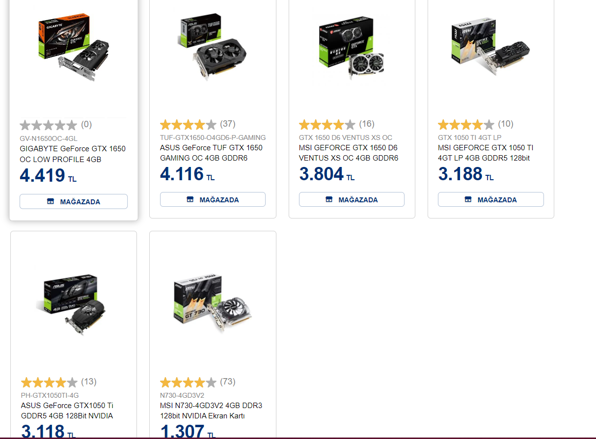The image size is (596, 439).
Task: Click MAĞAZADA button under ASUS TUF GTX 1650
Action: [213, 199]
